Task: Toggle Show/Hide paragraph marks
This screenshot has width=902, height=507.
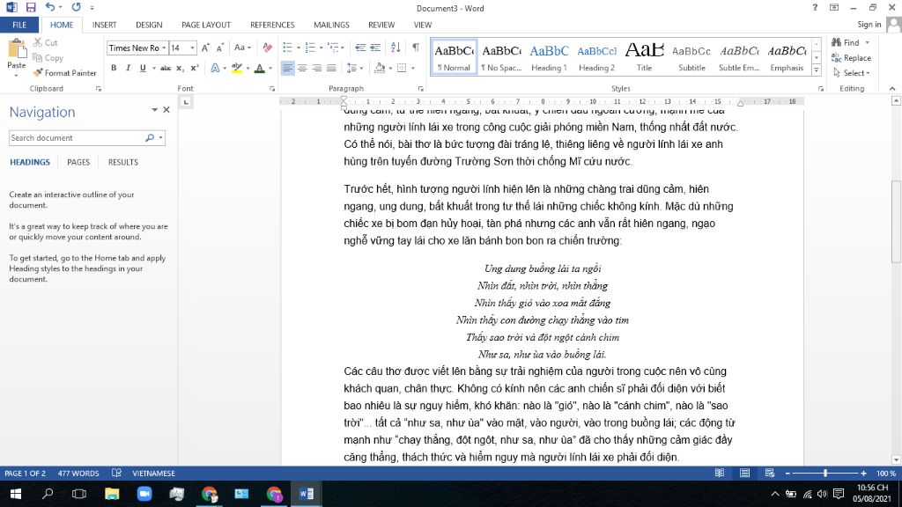Action: (x=416, y=48)
